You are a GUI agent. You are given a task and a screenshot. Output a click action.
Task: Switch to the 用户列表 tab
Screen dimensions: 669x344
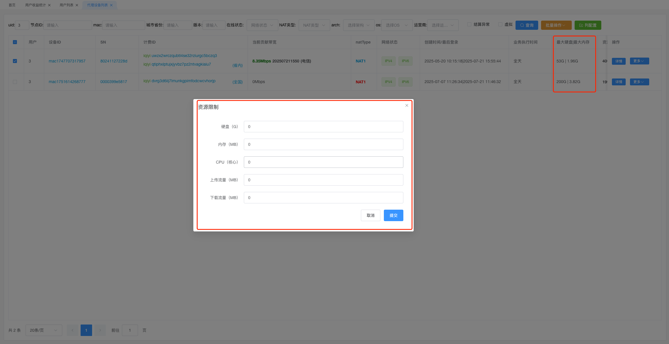(66, 5)
